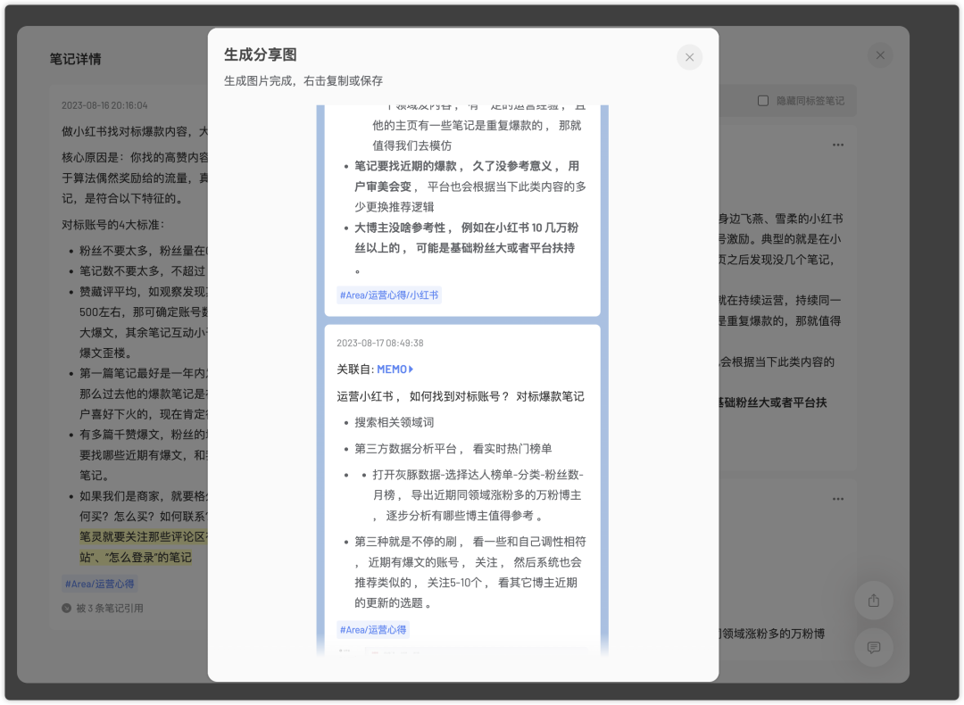
Task: Open the comment bubble icon at bottom right
Action: coord(873,648)
